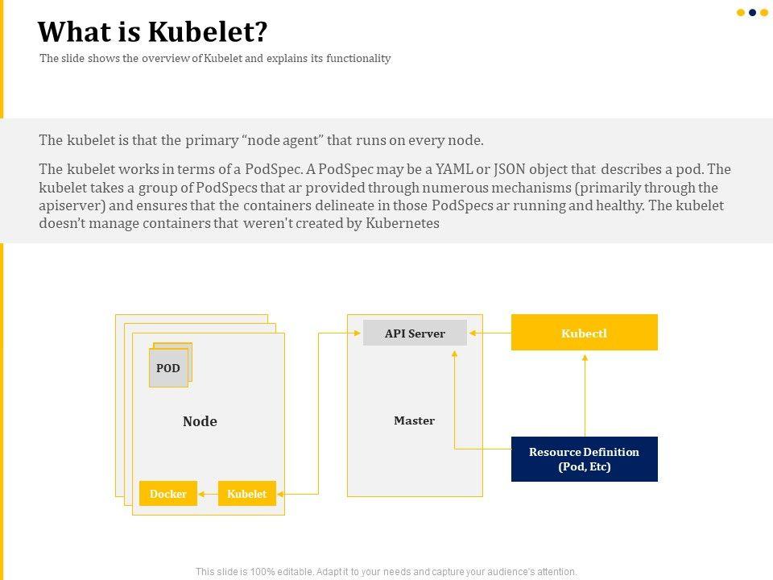Click the Kubelet box in the Node
The width and height of the screenshot is (773, 580).
click(x=246, y=494)
